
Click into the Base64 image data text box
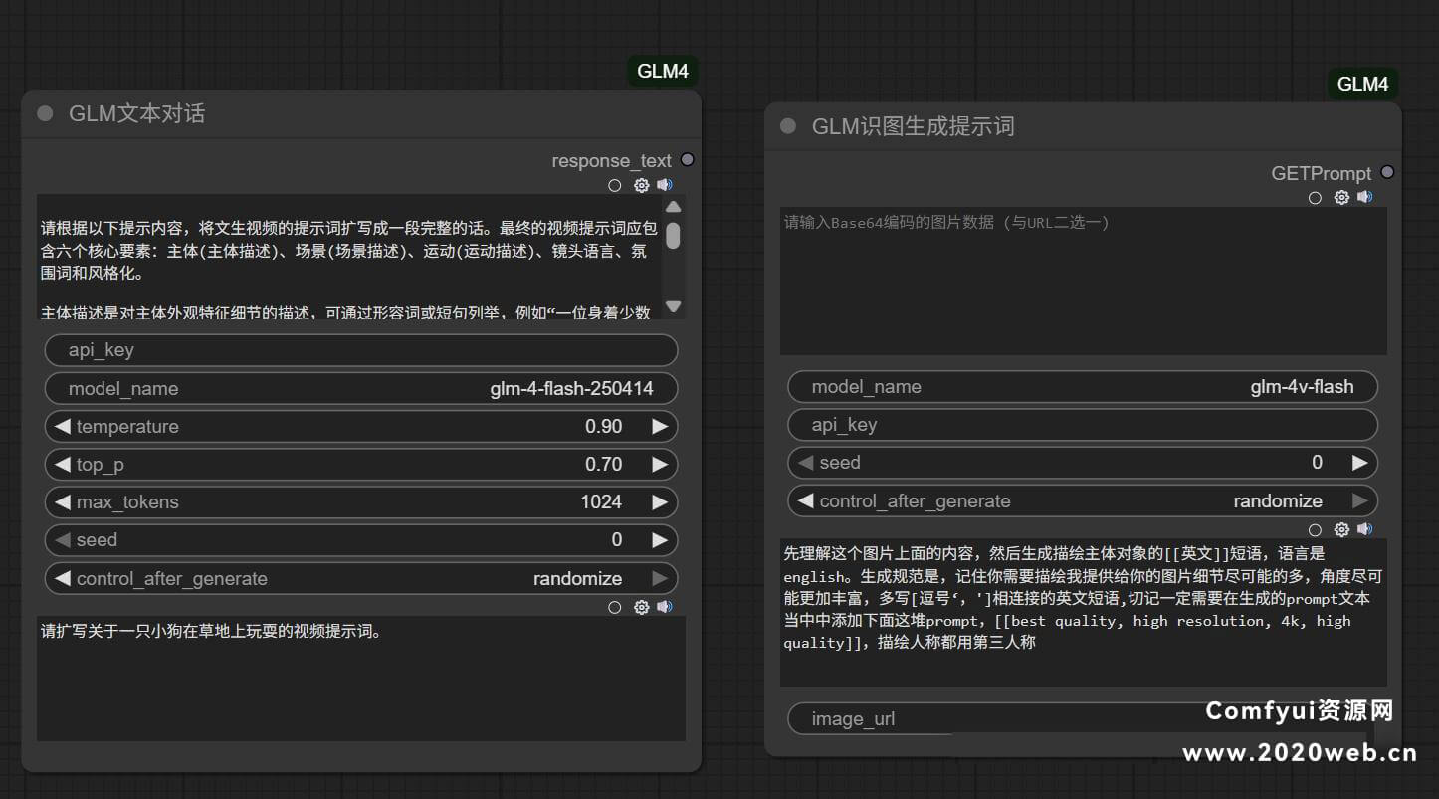pos(1083,281)
